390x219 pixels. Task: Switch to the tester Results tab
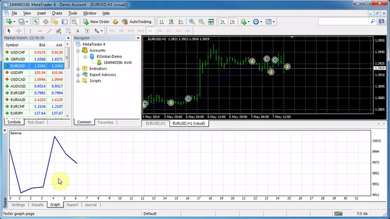coord(38,205)
